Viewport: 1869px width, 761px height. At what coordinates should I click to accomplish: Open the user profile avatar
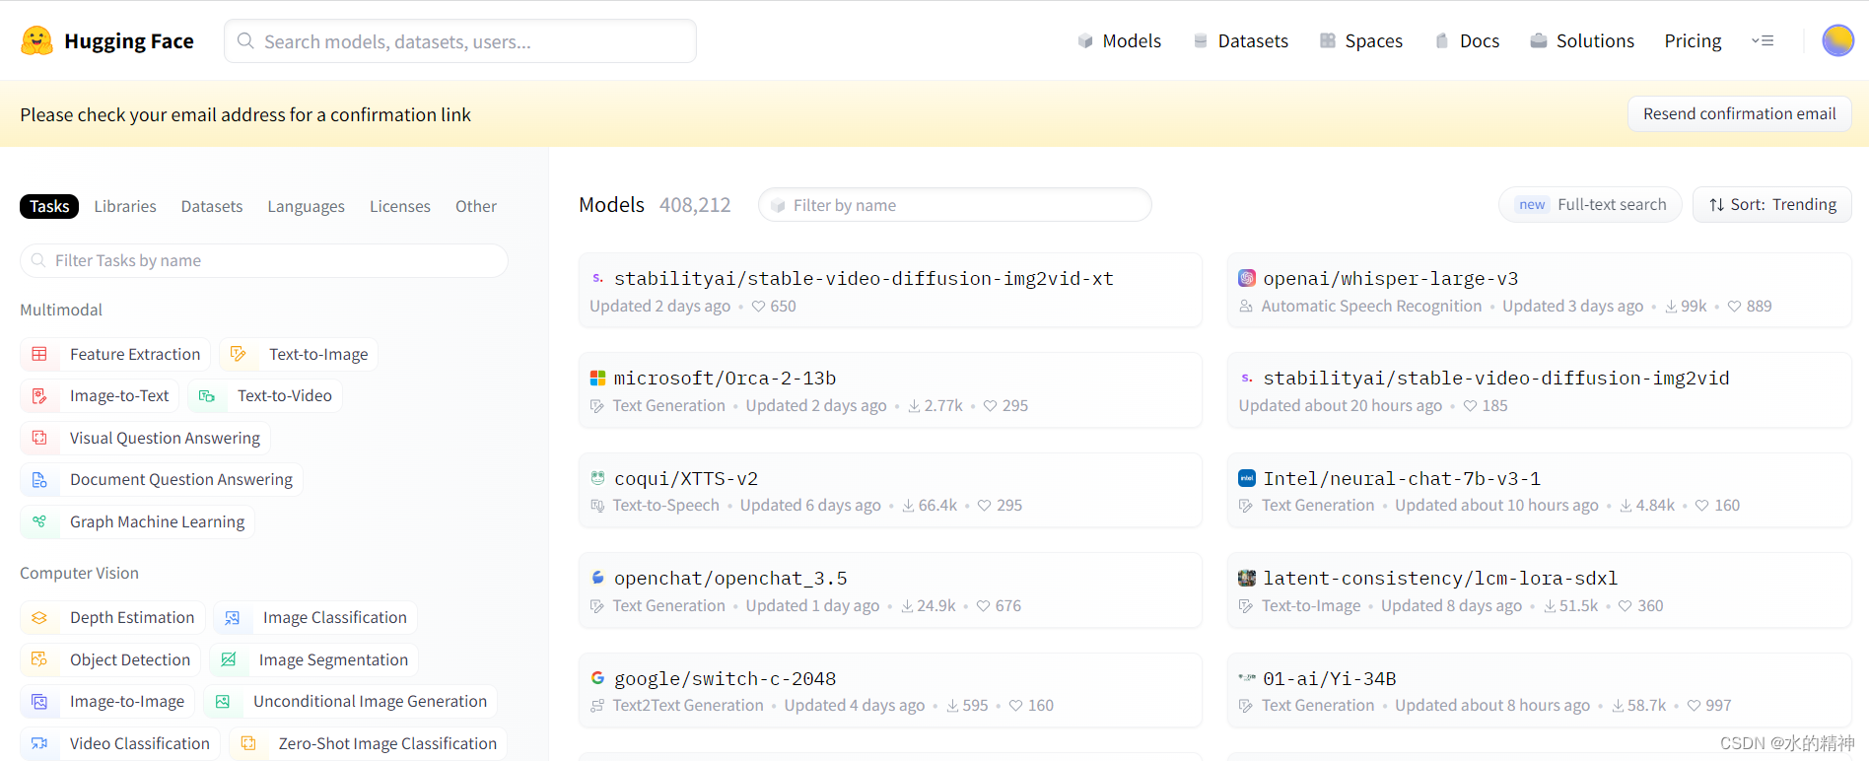click(1837, 40)
